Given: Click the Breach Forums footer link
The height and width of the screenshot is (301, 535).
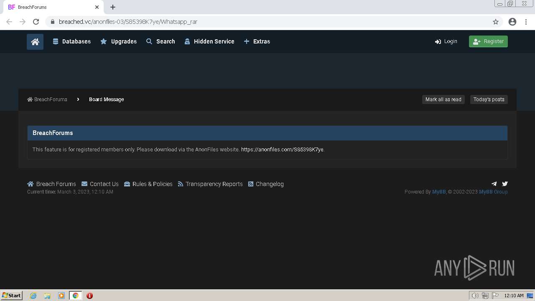Looking at the screenshot, I should click(51, 184).
